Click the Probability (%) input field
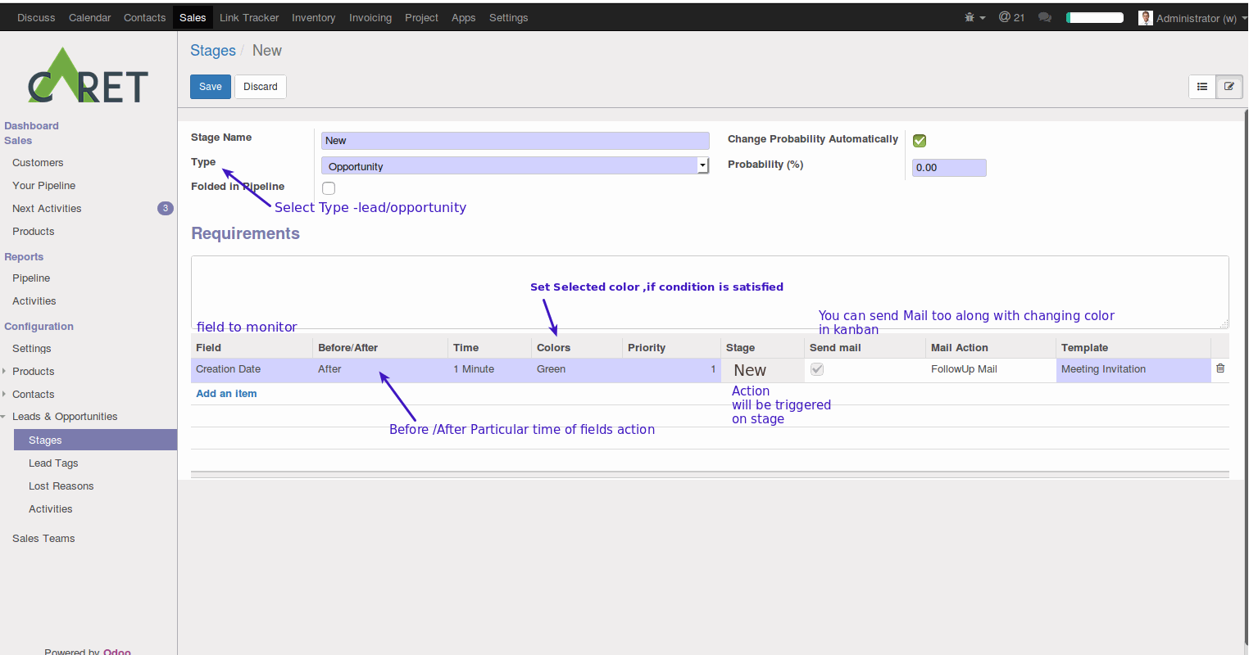The image size is (1249, 655). tap(948, 168)
